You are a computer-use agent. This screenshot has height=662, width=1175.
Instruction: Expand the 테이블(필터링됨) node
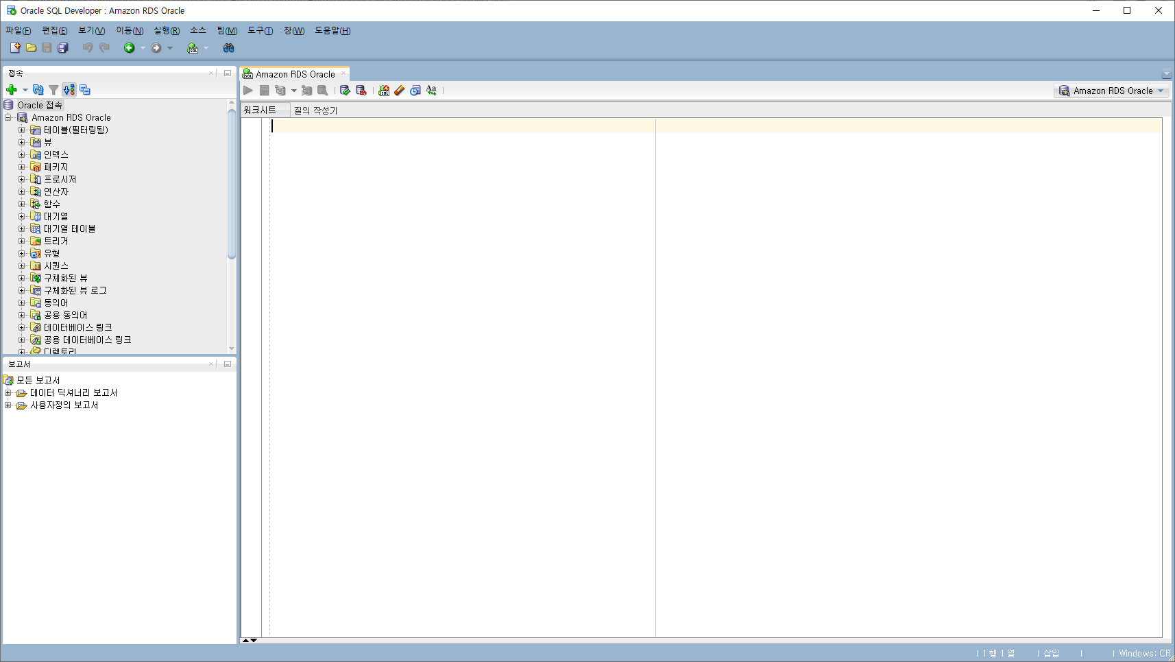pos(22,130)
